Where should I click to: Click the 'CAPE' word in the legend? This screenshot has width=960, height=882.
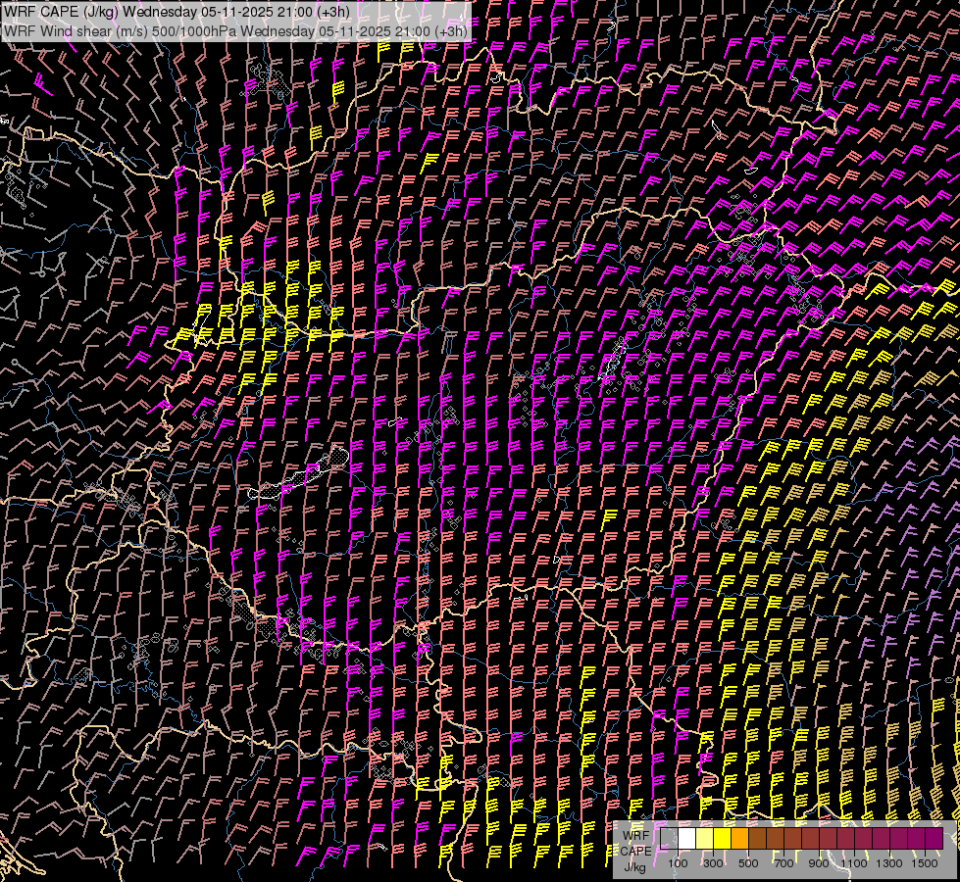click(635, 852)
